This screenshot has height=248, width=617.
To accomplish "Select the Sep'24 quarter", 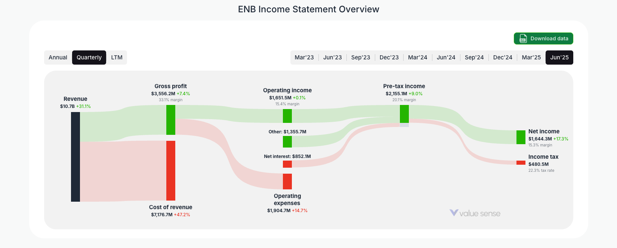I will (474, 58).
